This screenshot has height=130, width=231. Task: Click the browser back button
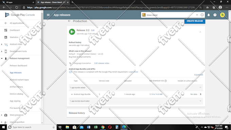(x=4, y=7)
